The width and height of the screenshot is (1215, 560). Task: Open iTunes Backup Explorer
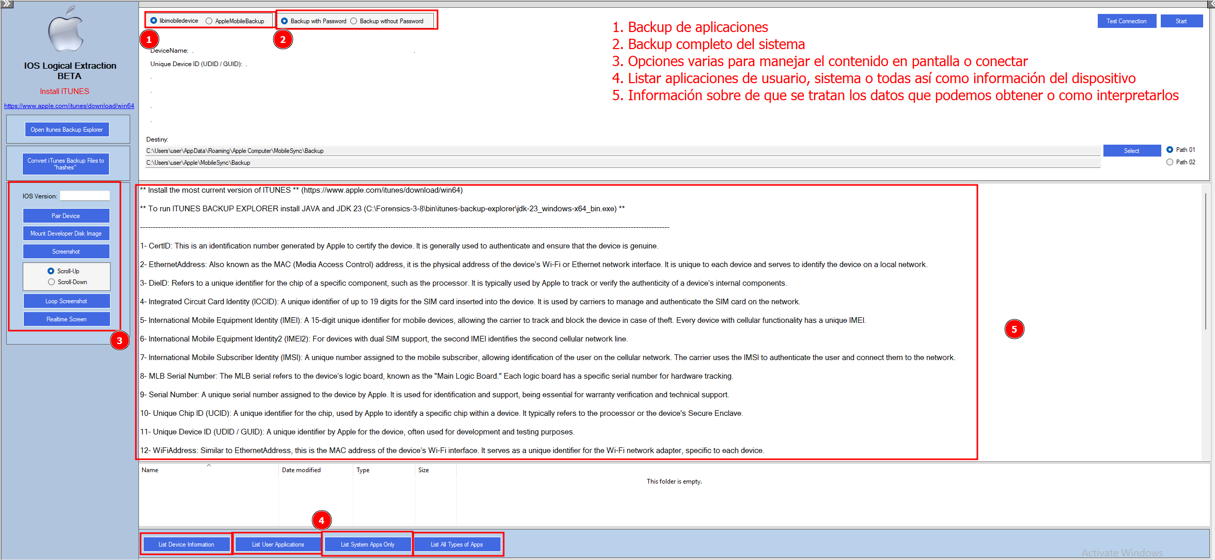coord(67,130)
